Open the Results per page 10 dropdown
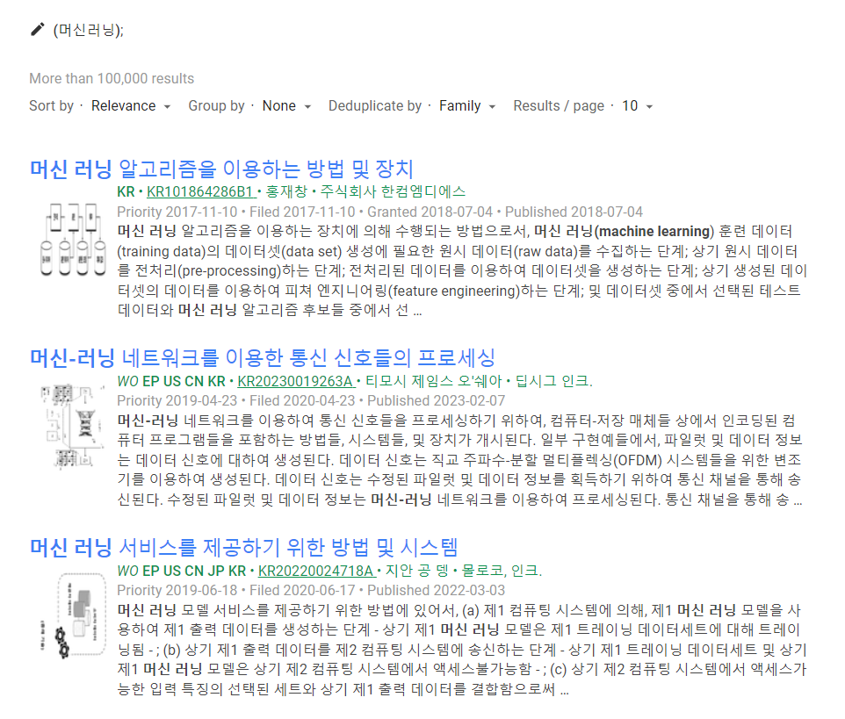 pos(638,106)
